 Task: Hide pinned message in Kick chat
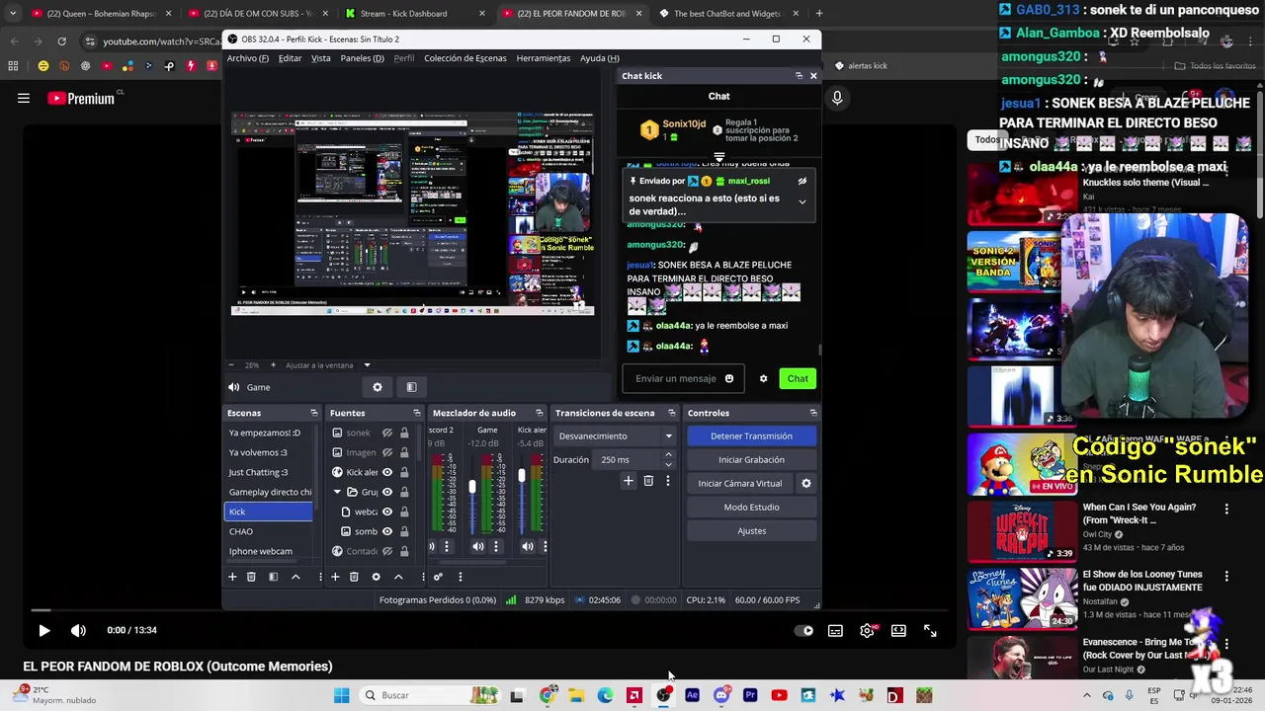(801, 181)
